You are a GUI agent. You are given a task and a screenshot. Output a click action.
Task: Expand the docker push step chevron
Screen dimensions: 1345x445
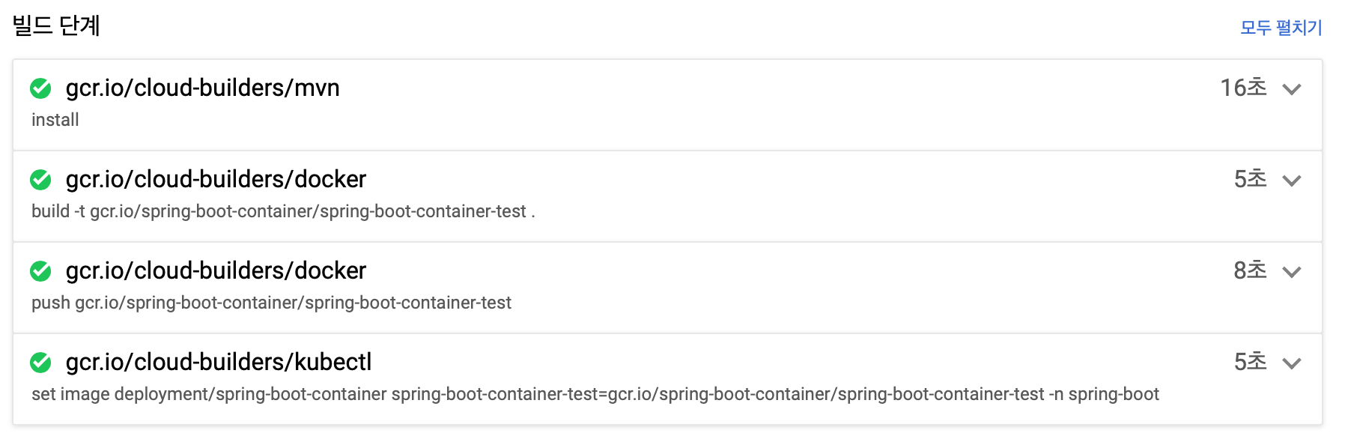(x=1291, y=272)
